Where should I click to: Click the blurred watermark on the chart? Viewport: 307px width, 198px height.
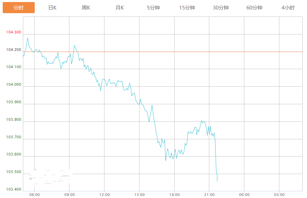(50, 177)
